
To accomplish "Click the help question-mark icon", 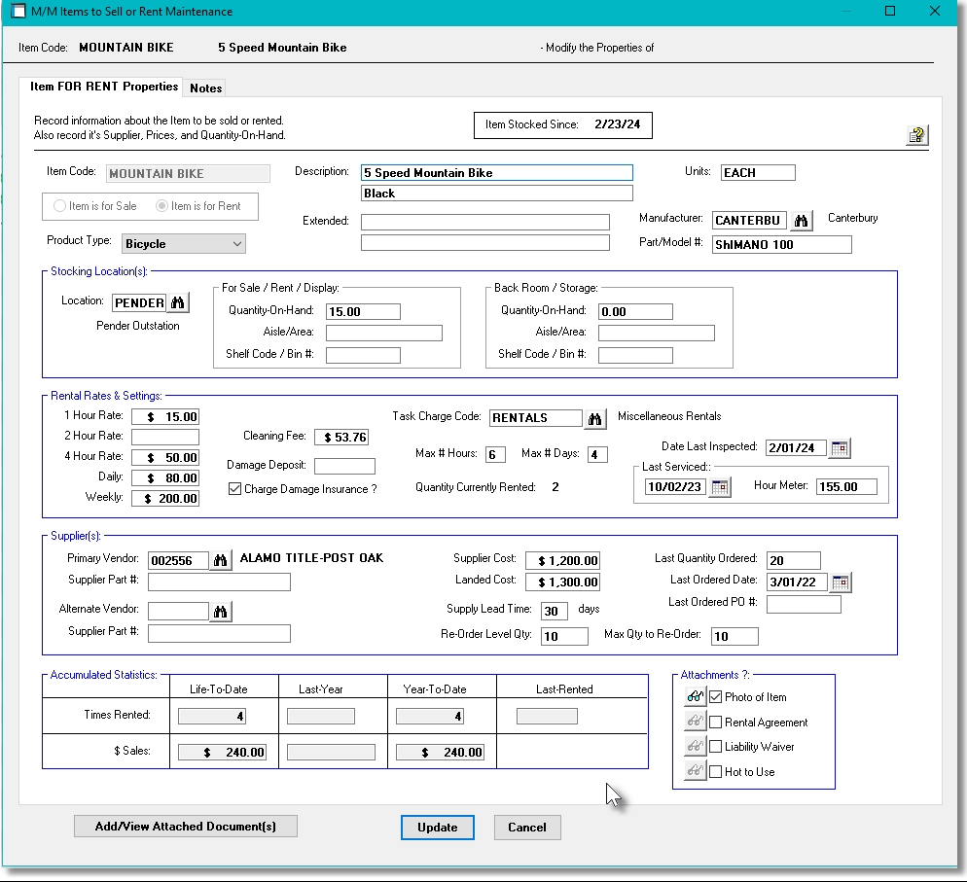I will (915, 135).
